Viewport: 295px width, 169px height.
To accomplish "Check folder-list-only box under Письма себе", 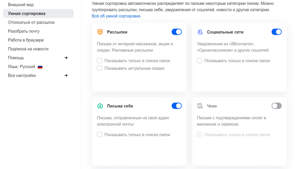I will 100,135.
